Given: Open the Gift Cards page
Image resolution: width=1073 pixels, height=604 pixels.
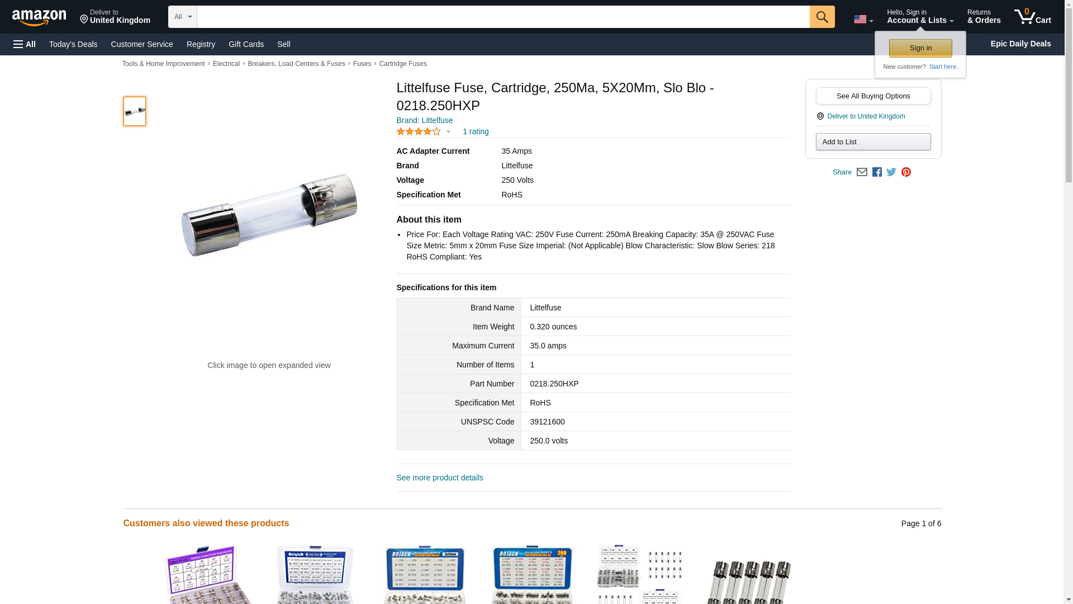Looking at the screenshot, I should (x=246, y=44).
